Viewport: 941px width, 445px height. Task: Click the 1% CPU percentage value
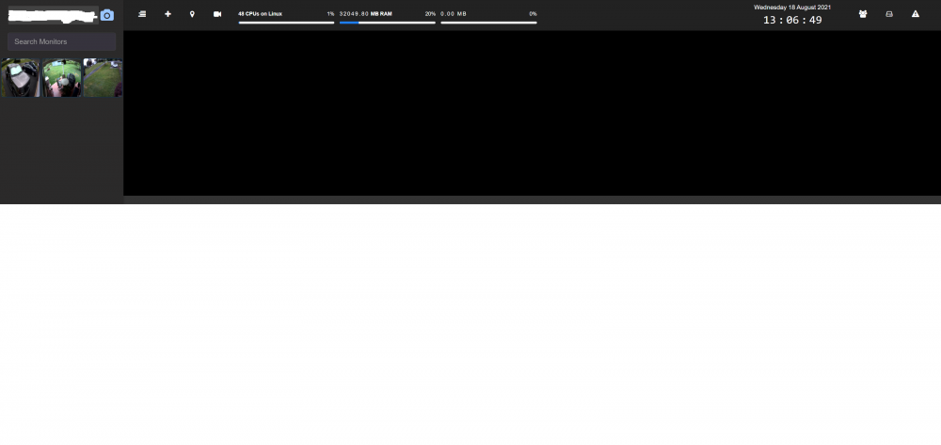(x=330, y=14)
